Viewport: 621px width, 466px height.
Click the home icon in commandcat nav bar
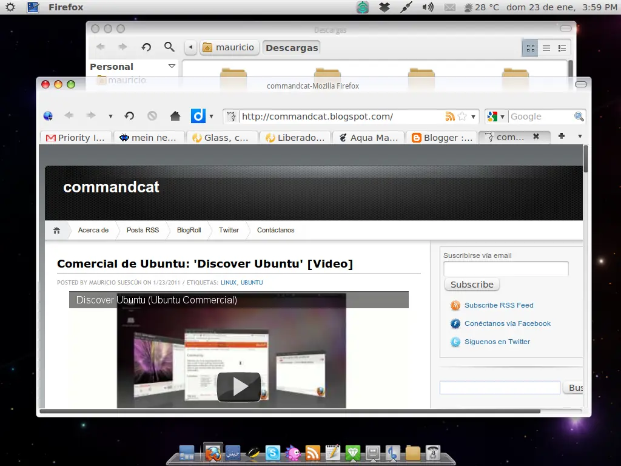(56, 230)
